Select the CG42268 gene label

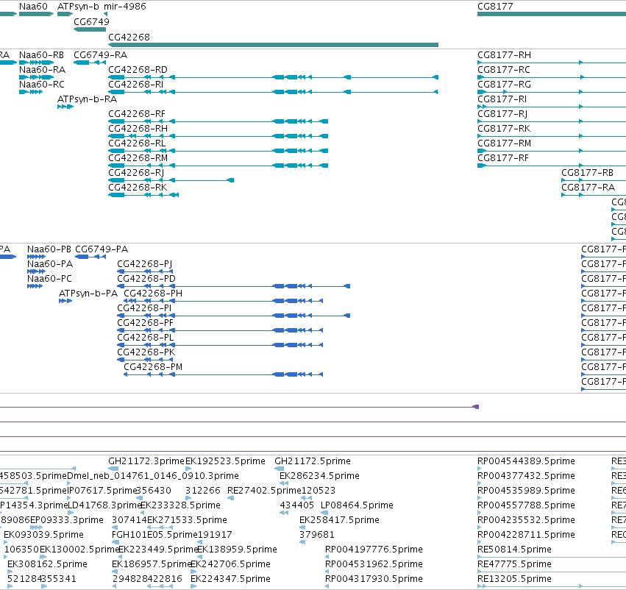[129, 37]
